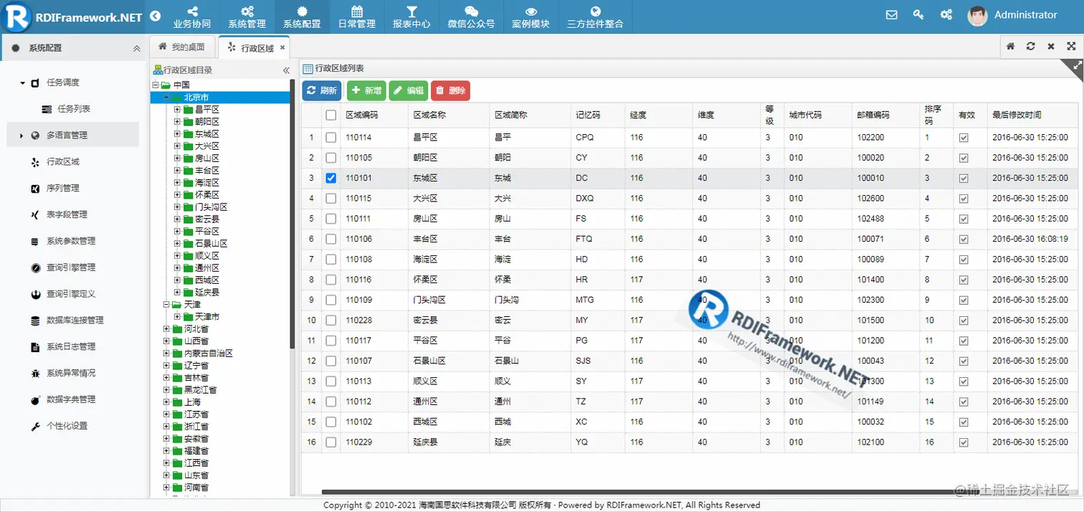The height and width of the screenshot is (512, 1084).
Task: Check the row checkbox for 大兴区
Action: coord(331,198)
